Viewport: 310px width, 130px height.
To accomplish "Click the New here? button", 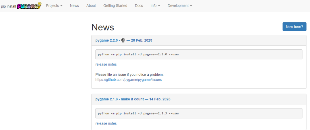I will pyautogui.click(x=294, y=27).
